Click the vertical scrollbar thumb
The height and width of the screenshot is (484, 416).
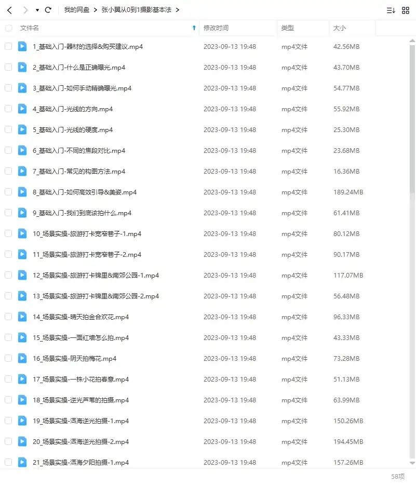point(412,119)
